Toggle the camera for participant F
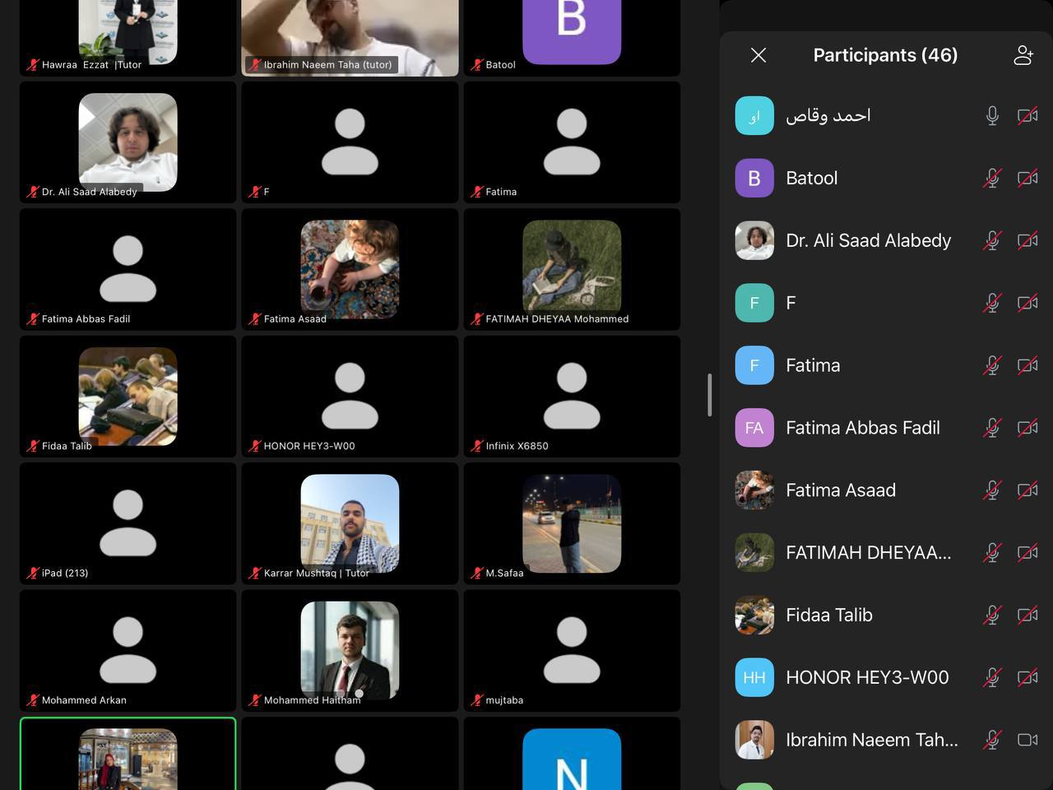This screenshot has height=790, width=1053. click(1027, 304)
